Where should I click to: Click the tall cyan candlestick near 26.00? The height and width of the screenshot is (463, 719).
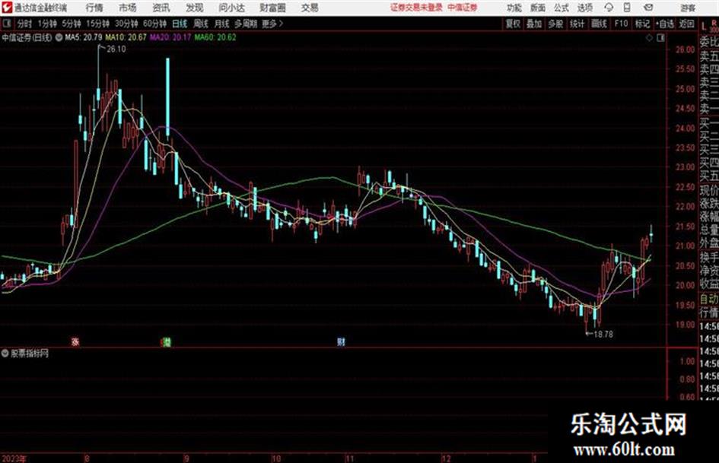pos(168,97)
